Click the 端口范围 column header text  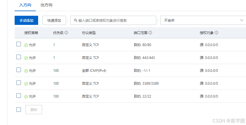(x=140, y=33)
